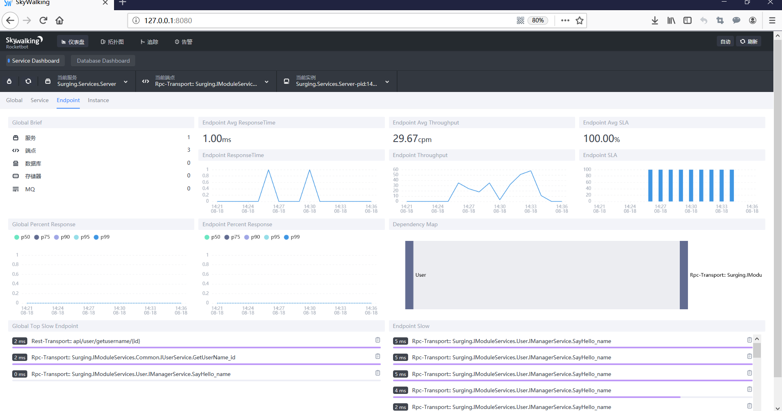Open the chat bubble extension icon
782x411 pixels.
(x=736, y=20)
